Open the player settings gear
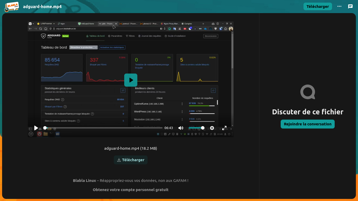The image size is (358, 201). 212,128
